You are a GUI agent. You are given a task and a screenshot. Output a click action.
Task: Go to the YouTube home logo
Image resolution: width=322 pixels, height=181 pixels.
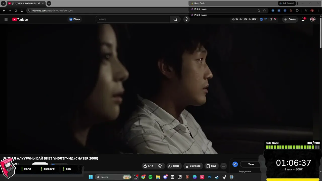pyautogui.click(x=20, y=19)
